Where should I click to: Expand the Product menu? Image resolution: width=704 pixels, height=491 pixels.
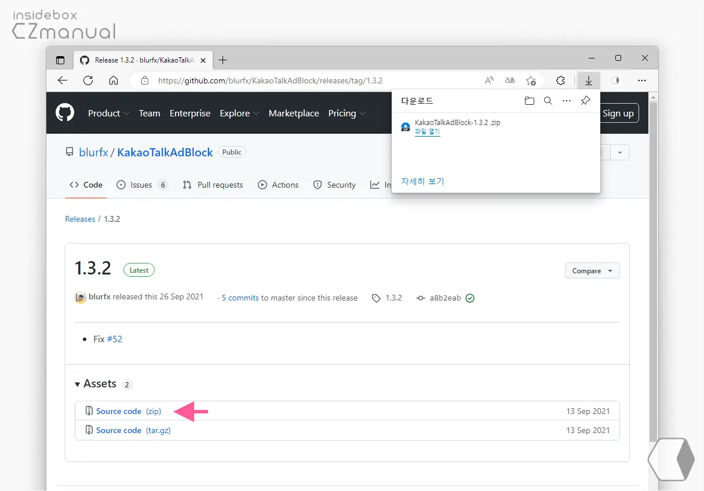(x=108, y=113)
